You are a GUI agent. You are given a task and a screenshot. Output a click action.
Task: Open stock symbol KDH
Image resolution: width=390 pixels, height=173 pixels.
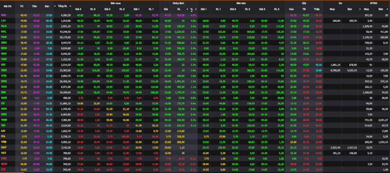(3, 108)
